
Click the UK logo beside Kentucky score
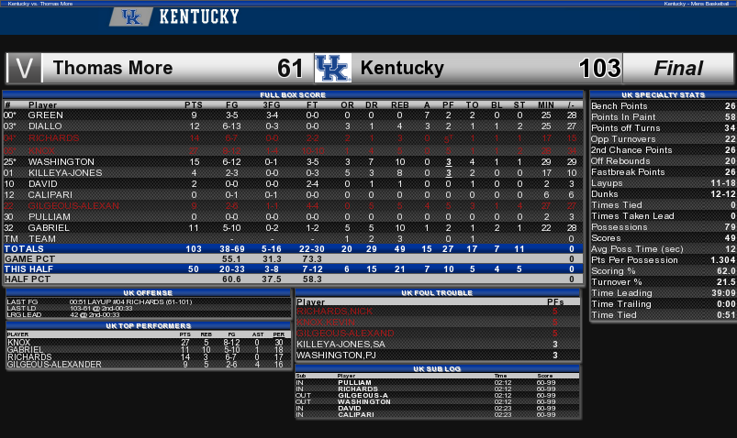(x=333, y=68)
